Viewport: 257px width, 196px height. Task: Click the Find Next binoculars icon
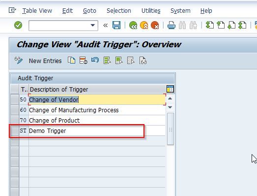[x=193, y=25]
